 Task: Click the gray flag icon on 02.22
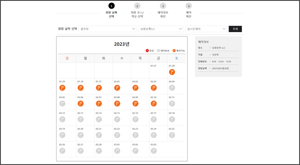tap(117, 135)
